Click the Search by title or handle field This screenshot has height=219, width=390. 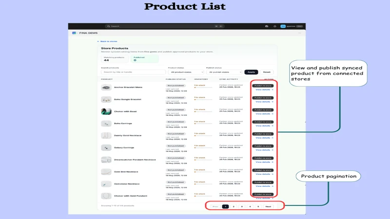pos(133,72)
